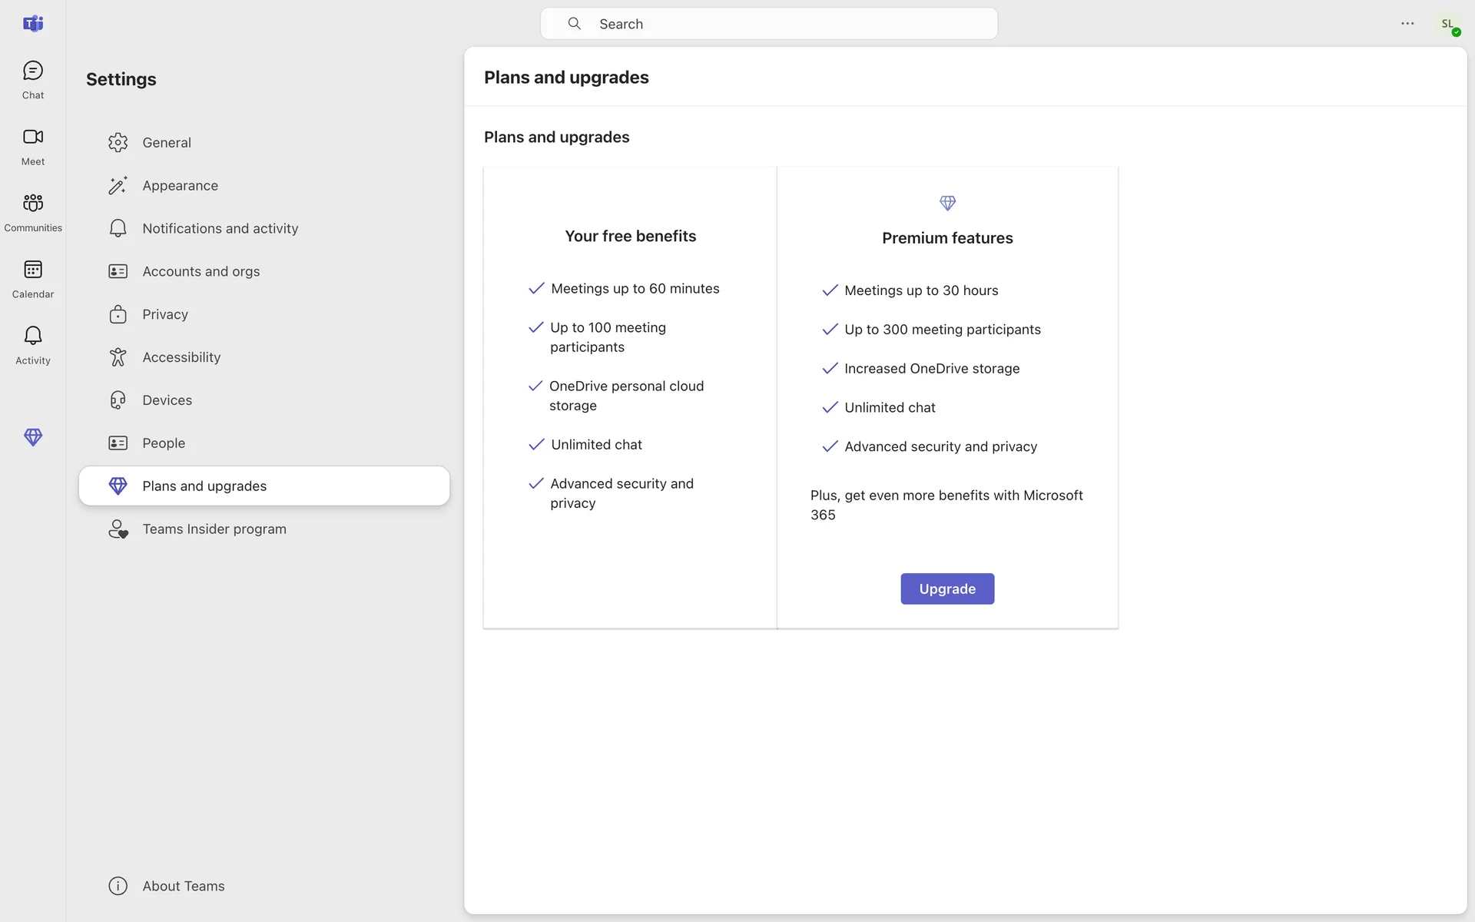Click into the Search field
1475x922 pixels.
(x=768, y=24)
